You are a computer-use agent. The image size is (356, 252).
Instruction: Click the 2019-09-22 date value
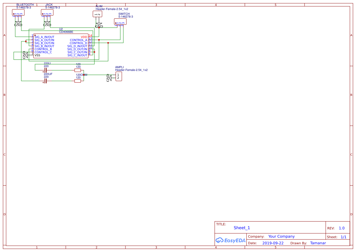click(x=272, y=243)
